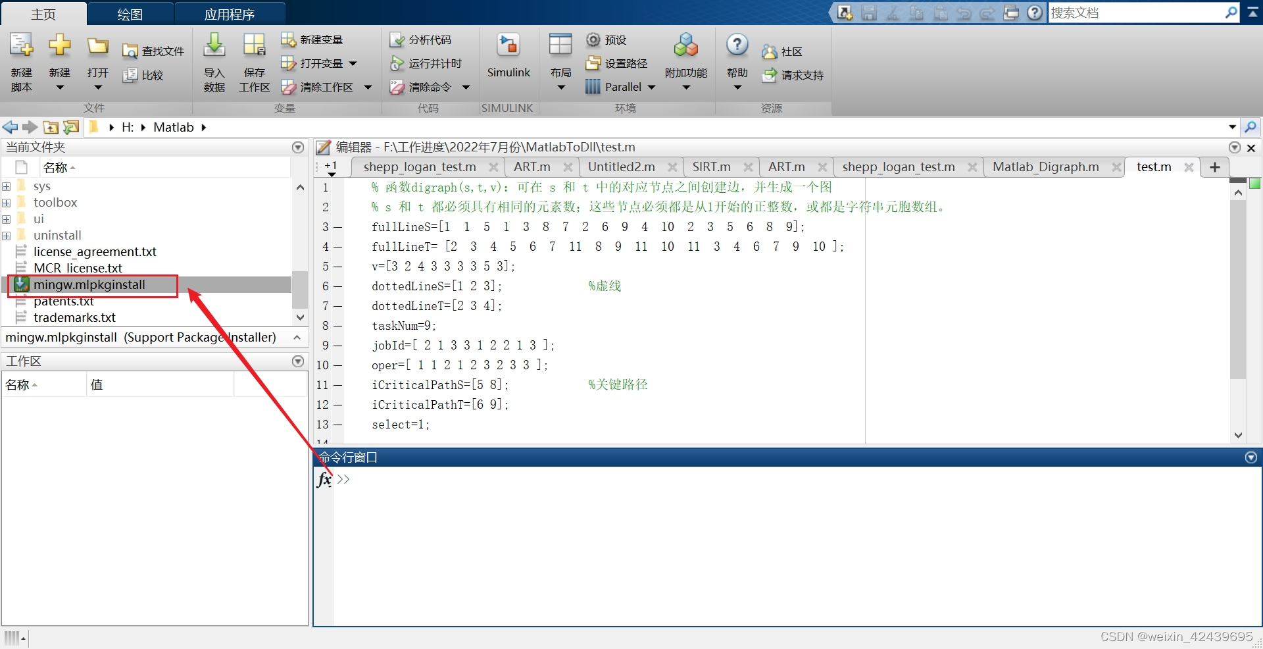Collapse file details panel chevron
1263x649 pixels.
point(297,338)
